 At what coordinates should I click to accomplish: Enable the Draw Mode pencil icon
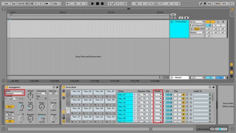tap(201, 4)
